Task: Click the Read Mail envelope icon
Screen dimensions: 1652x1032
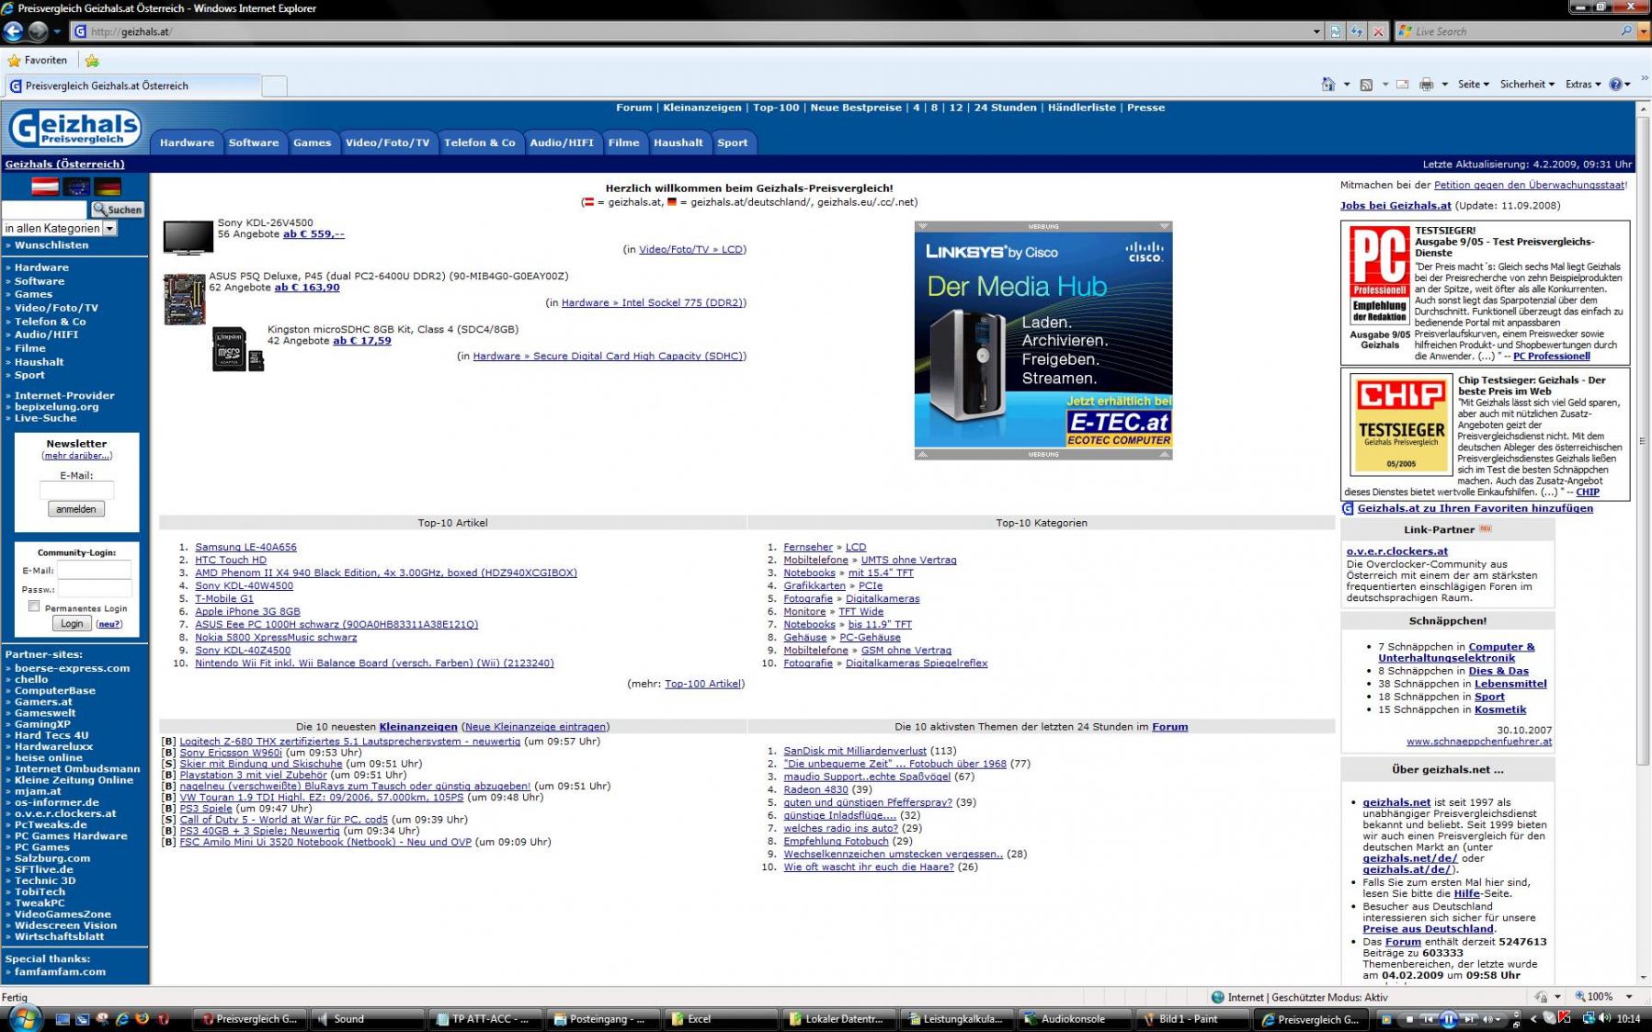Action: coord(1402,85)
